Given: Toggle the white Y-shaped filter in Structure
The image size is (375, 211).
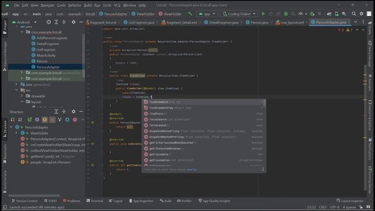Looking at the screenshot, I should (60, 120).
